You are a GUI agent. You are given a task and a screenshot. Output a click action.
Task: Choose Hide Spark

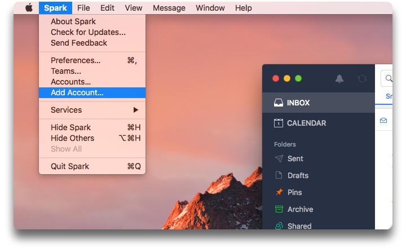(x=92, y=127)
